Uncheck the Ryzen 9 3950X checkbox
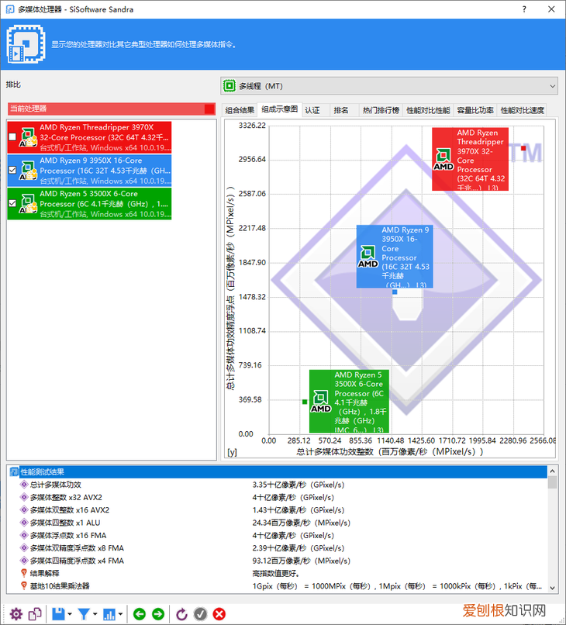 pos(12,170)
